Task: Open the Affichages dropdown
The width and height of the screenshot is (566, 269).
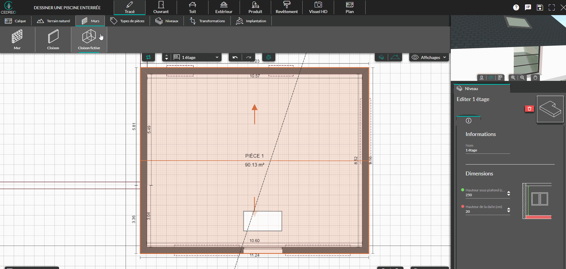Action: coord(429,57)
